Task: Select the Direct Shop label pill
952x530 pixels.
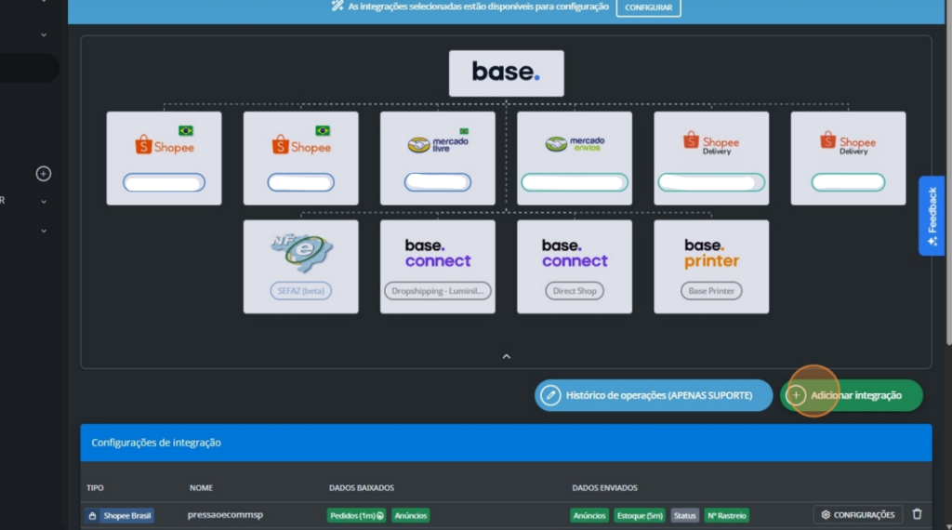Action: point(575,291)
